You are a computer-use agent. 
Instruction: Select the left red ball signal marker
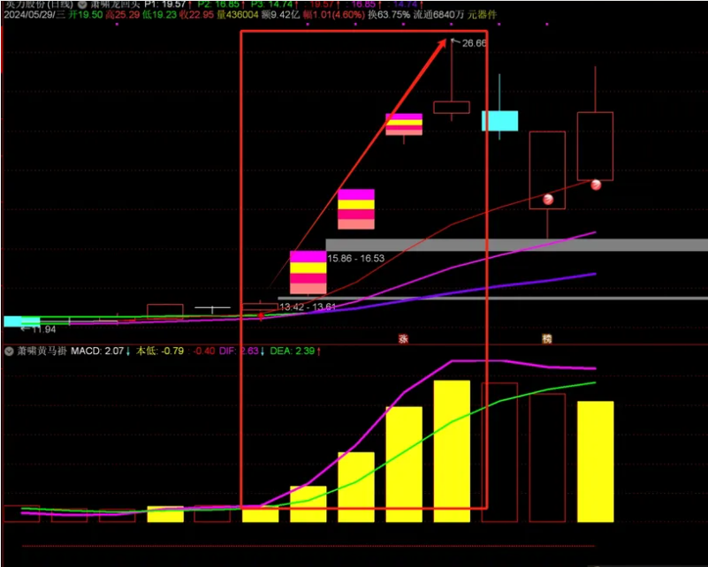pos(548,200)
